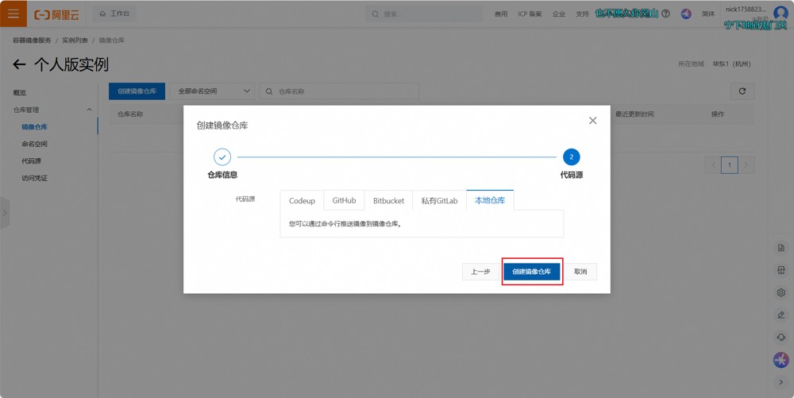Click the sidebar collapse handle
The image size is (794, 398).
(5, 213)
